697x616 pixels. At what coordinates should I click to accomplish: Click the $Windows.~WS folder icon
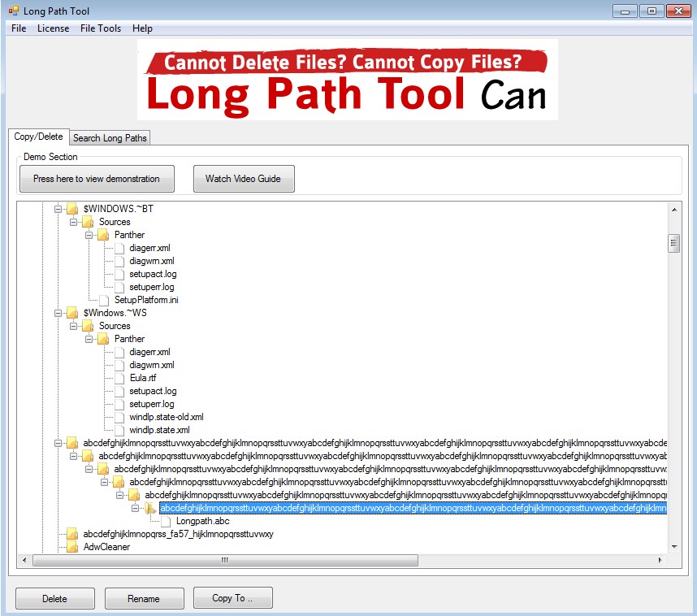(x=72, y=313)
